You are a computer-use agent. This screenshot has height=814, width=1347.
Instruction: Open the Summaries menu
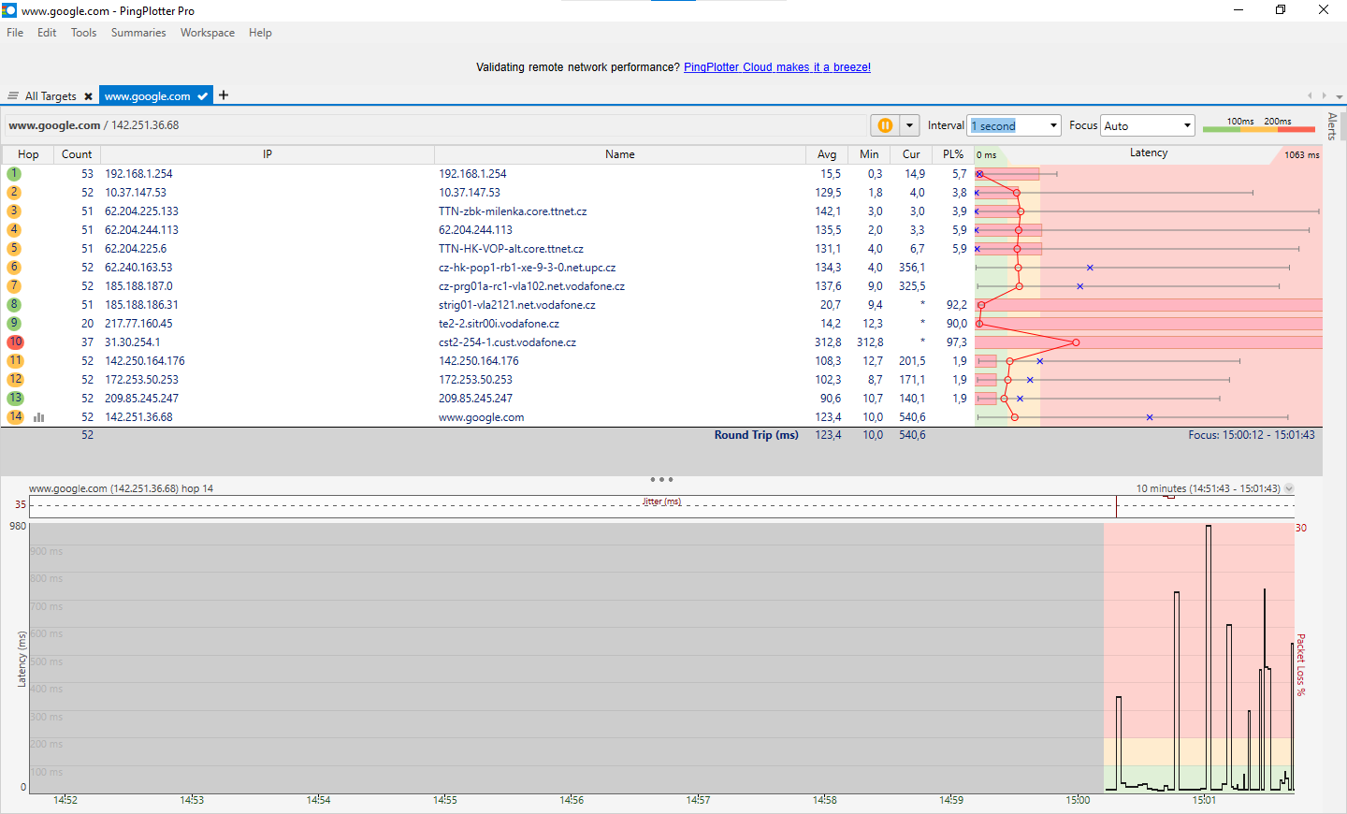tap(138, 33)
